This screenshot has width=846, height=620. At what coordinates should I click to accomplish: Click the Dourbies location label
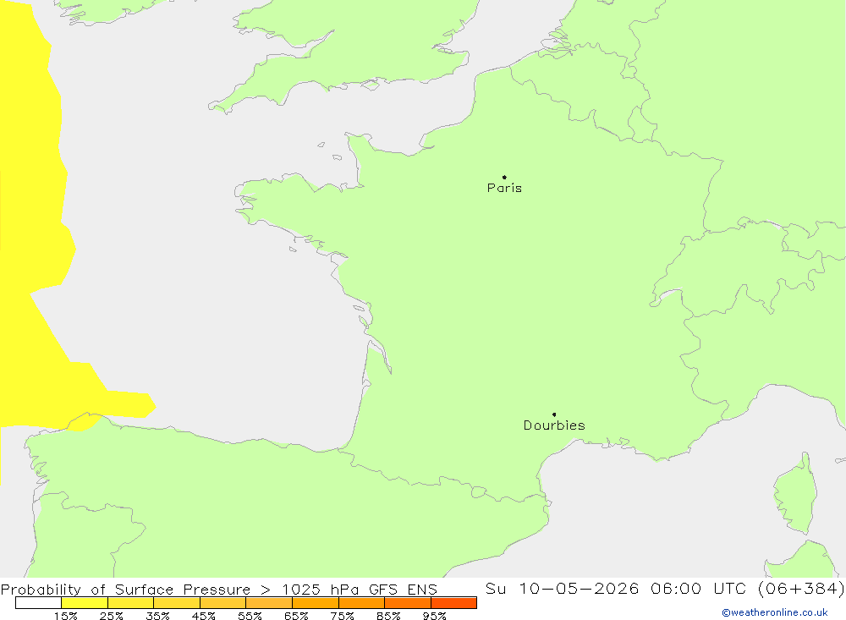[x=554, y=425]
